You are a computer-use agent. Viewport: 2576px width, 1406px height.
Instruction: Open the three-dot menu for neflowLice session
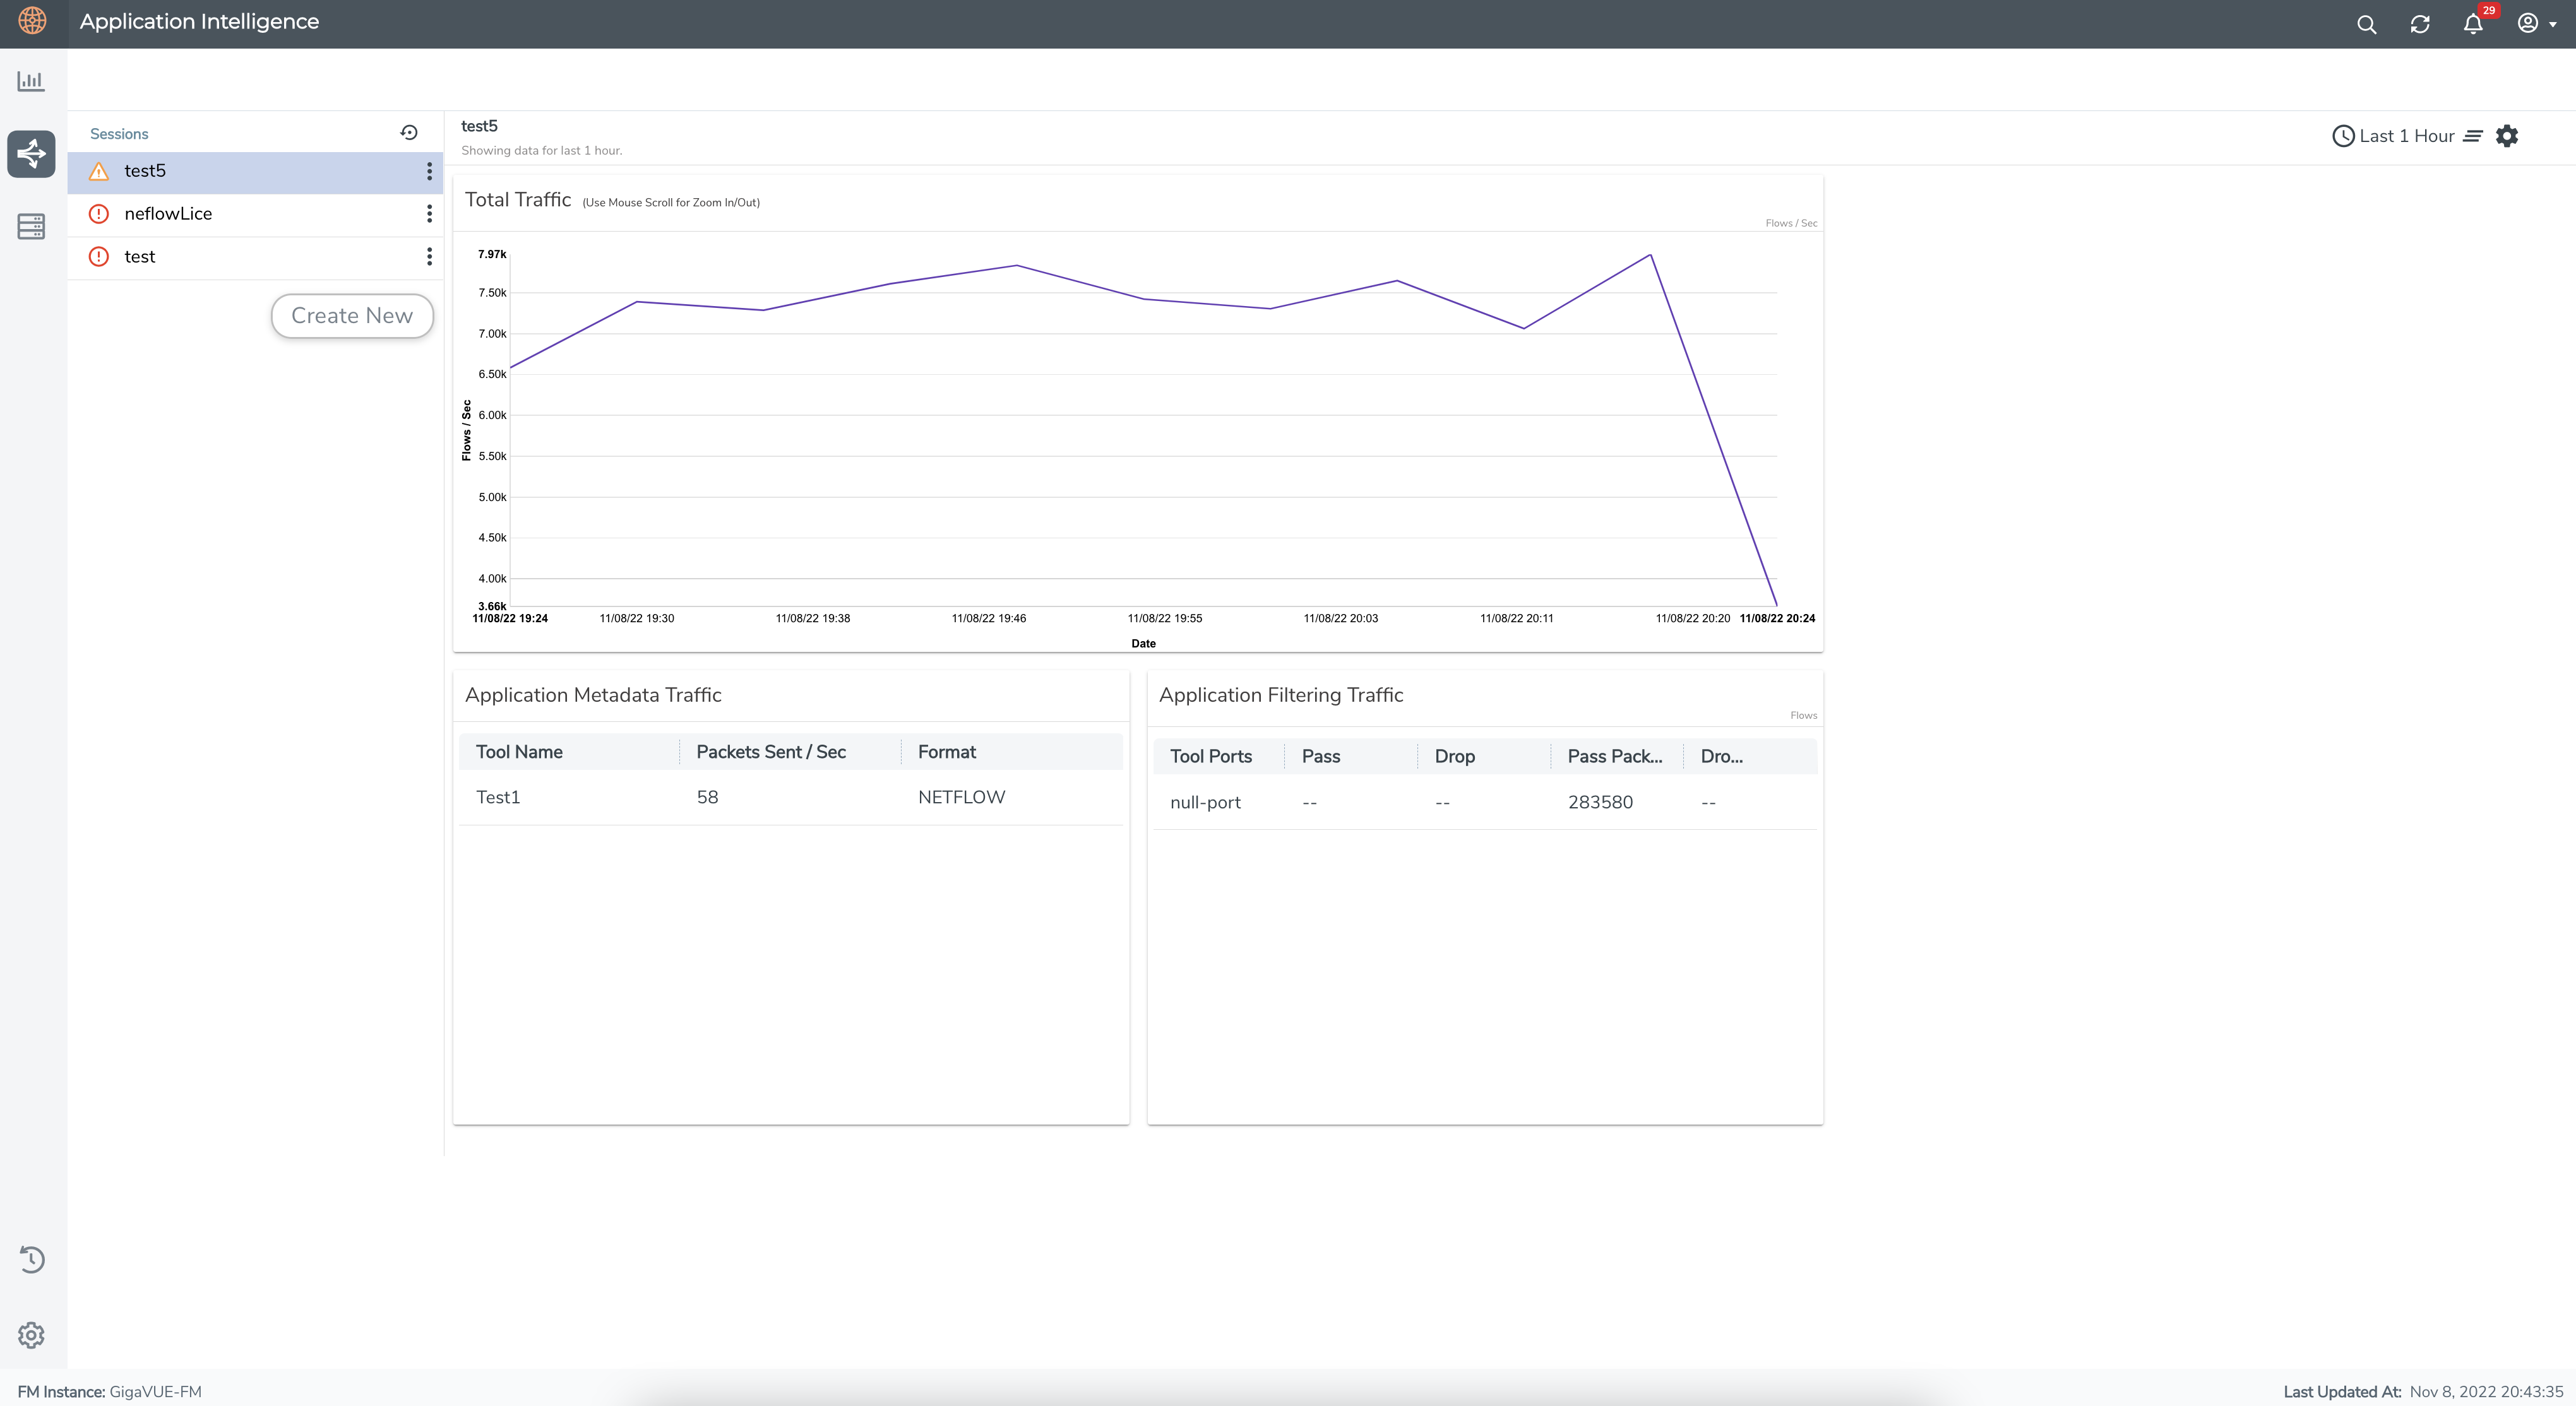coord(429,214)
